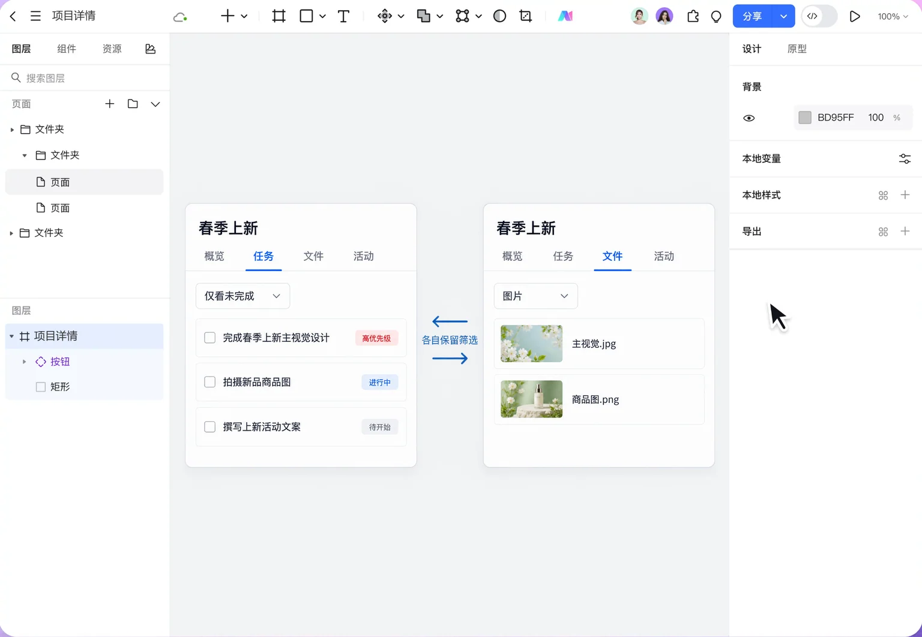The height and width of the screenshot is (637, 922).
Task: Check the 拍摄新品商品图 task checkbox
Action: 210,382
